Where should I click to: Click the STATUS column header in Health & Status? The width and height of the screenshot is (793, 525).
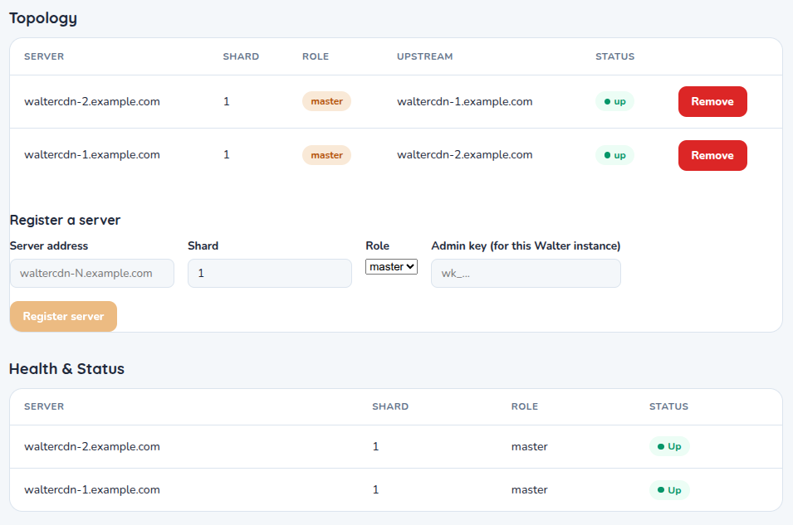tap(668, 406)
